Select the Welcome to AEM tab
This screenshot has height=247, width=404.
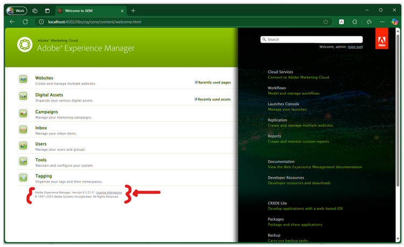click(90, 11)
